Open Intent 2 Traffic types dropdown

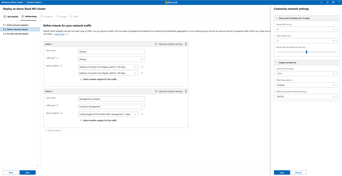pyautogui.click(x=111, y=107)
